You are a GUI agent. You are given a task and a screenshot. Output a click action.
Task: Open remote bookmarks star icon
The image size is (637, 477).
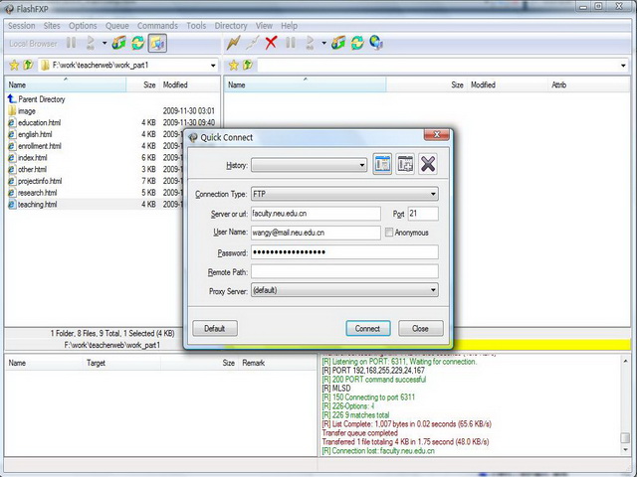pyautogui.click(x=234, y=65)
